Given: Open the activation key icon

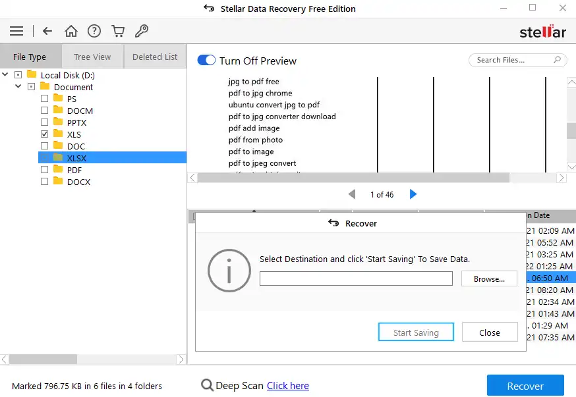Looking at the screenshot, I should coord(142,31).
